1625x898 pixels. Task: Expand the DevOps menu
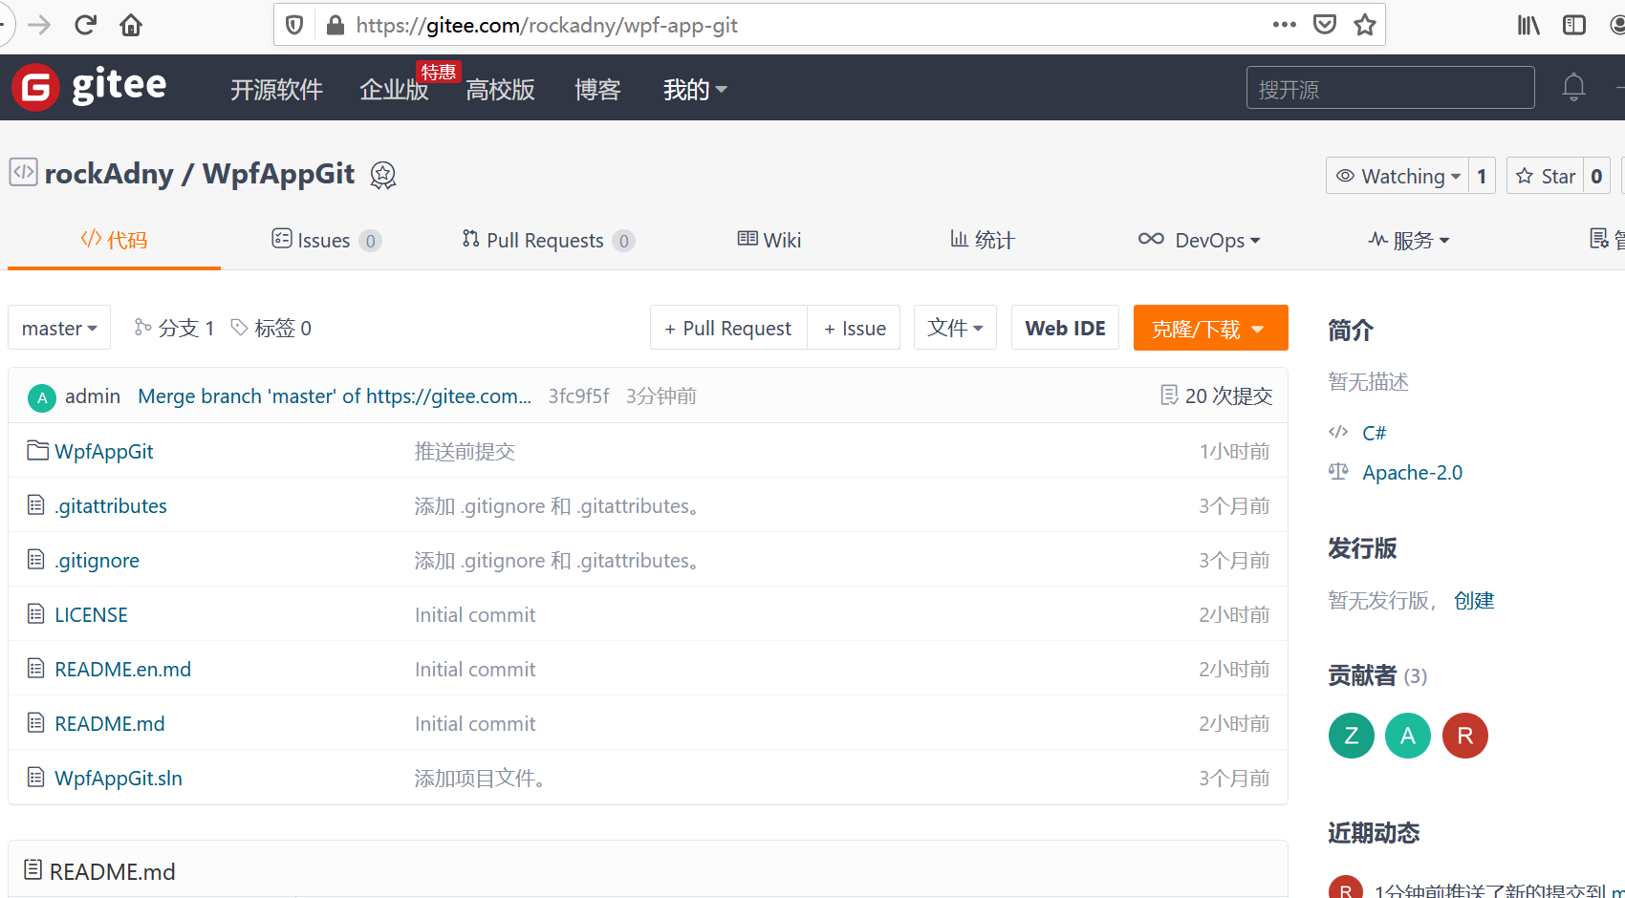(x=1200, y=240)
